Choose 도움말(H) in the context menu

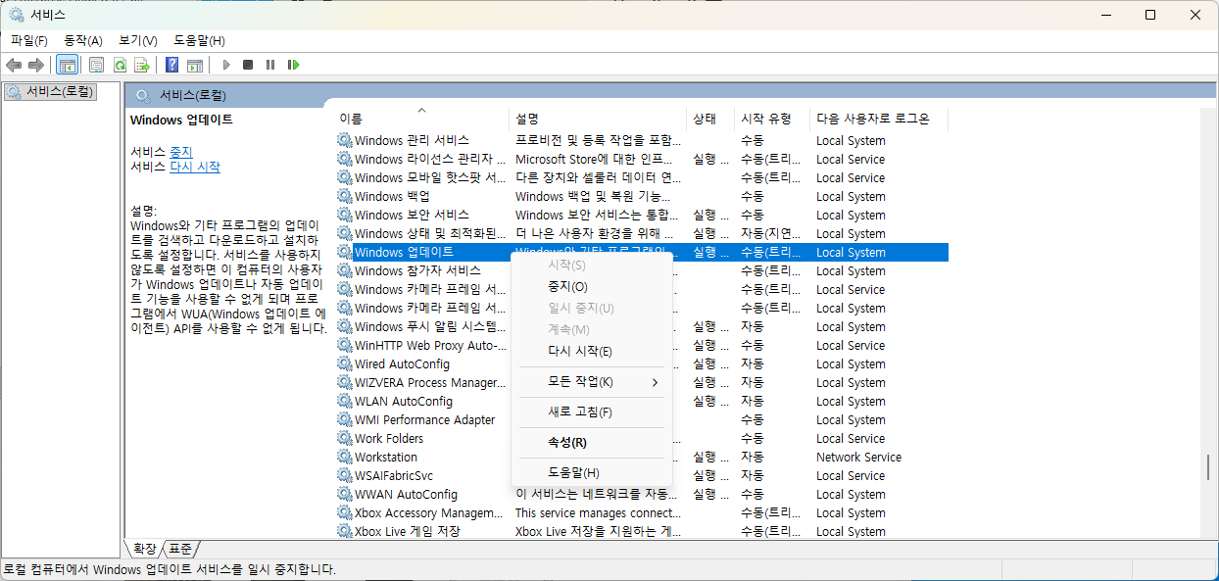[592, 473]
